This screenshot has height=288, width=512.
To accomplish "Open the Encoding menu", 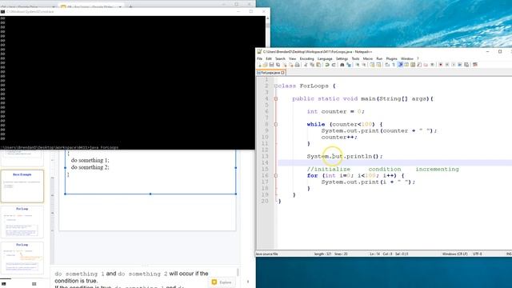I will point(306,58).
